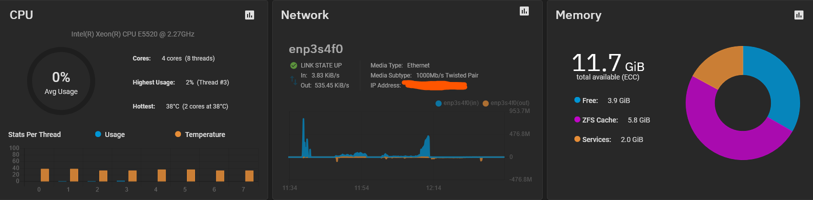Toggle enp3s4f0(out) series in network chart
813x200 pixels.
coord(506,103)
